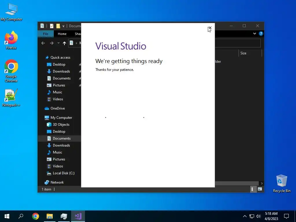
Task: Click the taskbar clock showing 5:18 AM
Action: (x=271, y=216)
